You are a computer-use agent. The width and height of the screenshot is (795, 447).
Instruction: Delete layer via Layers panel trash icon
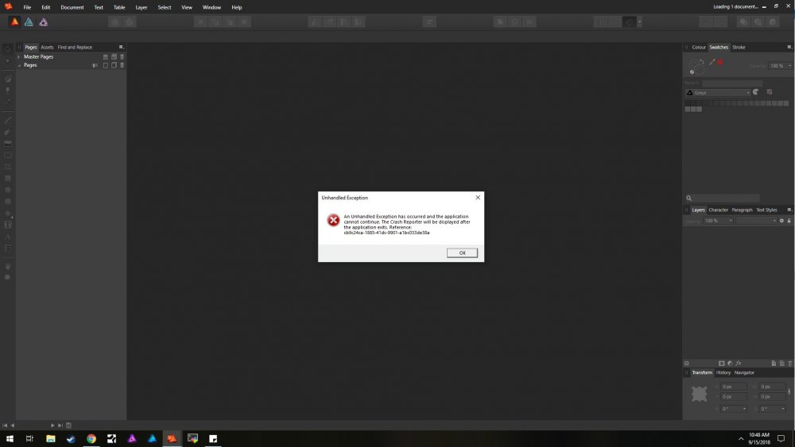click(x=790, y=363)
